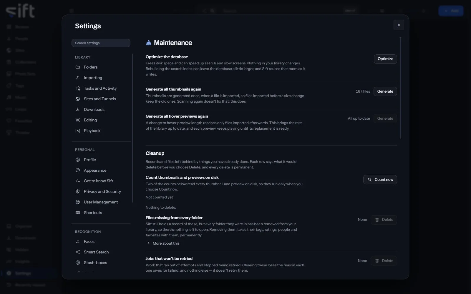Click the settings content vertical scrollbar

pyautogui.click(x=400, y=88)
